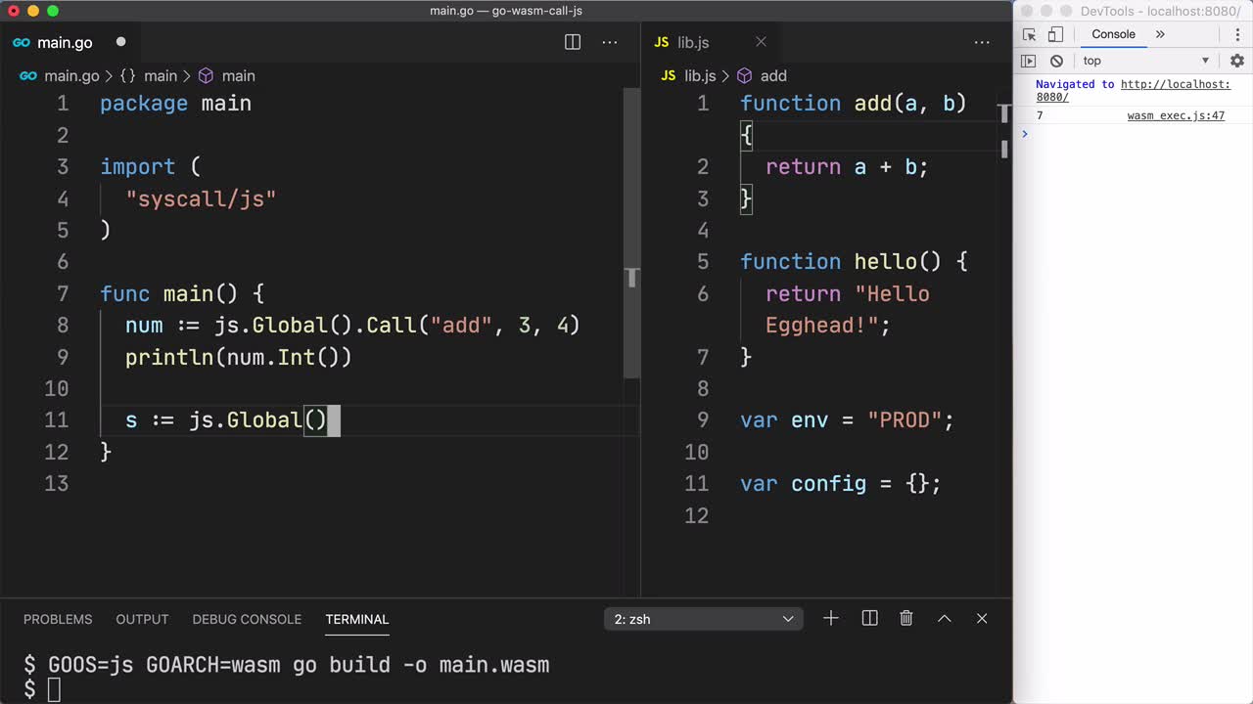Toggle the DevTools device toolbar
This screenshot has width=1253, height=704.
click(x=1055, y=34)
